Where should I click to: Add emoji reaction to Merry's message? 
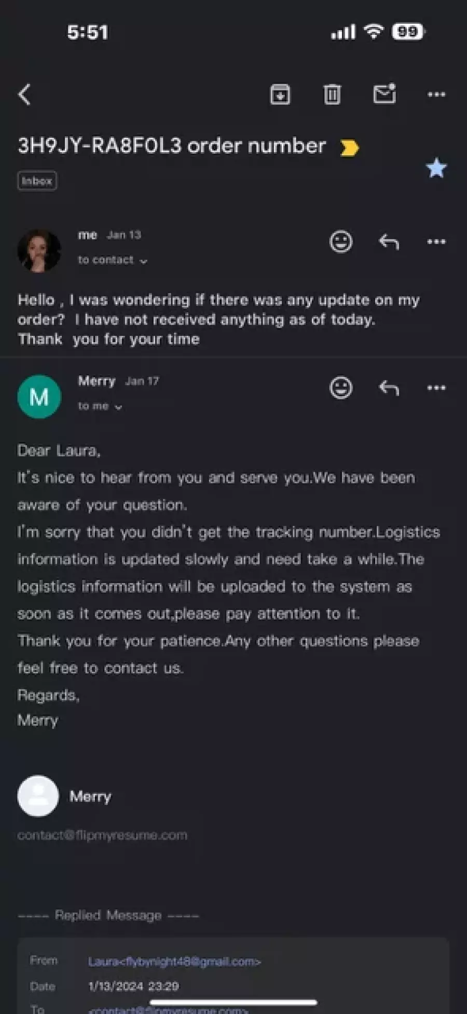pyautogui.click(x=341, y=387)
